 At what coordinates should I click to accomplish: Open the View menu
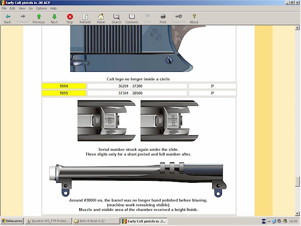(x=22, y=8)
